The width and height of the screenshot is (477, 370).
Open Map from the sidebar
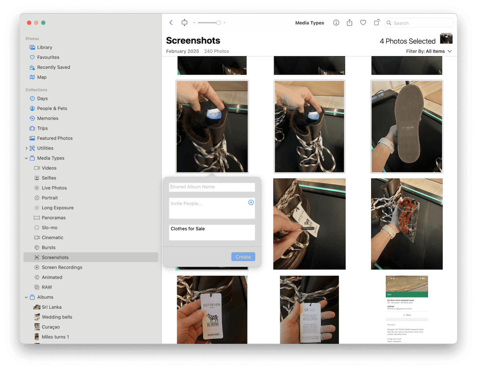pyautogui.click(x=42, y=77)
